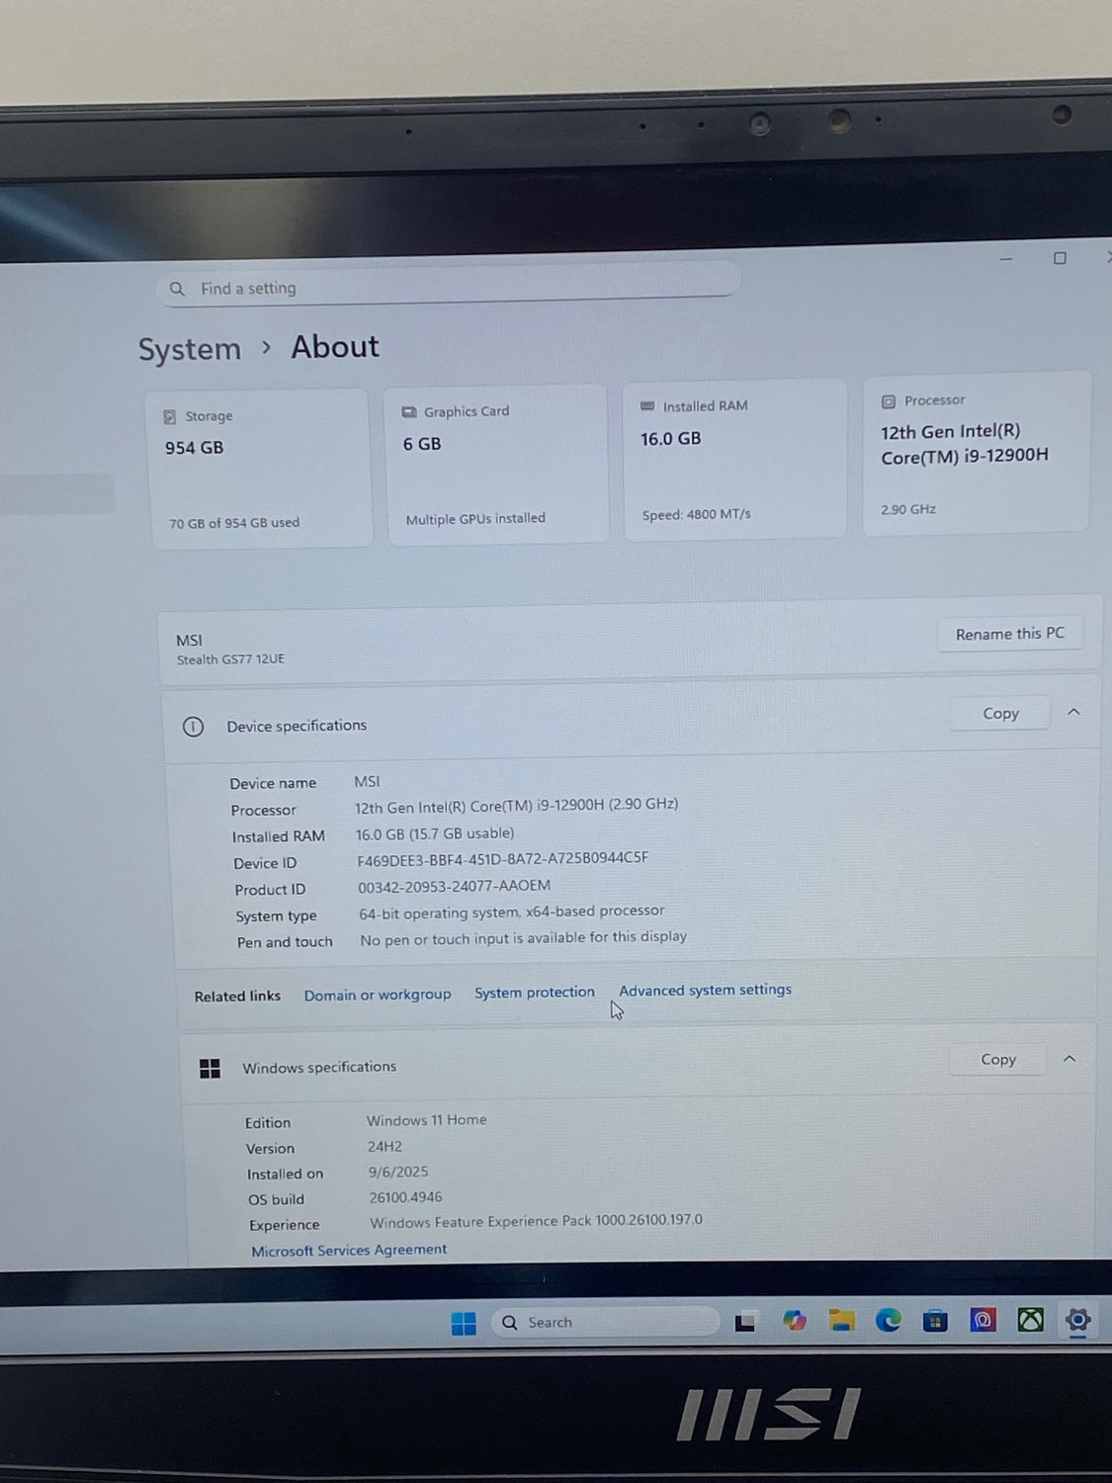
Task: Click the Windows Feature Experience Pack value
Action: (537, 1221)
